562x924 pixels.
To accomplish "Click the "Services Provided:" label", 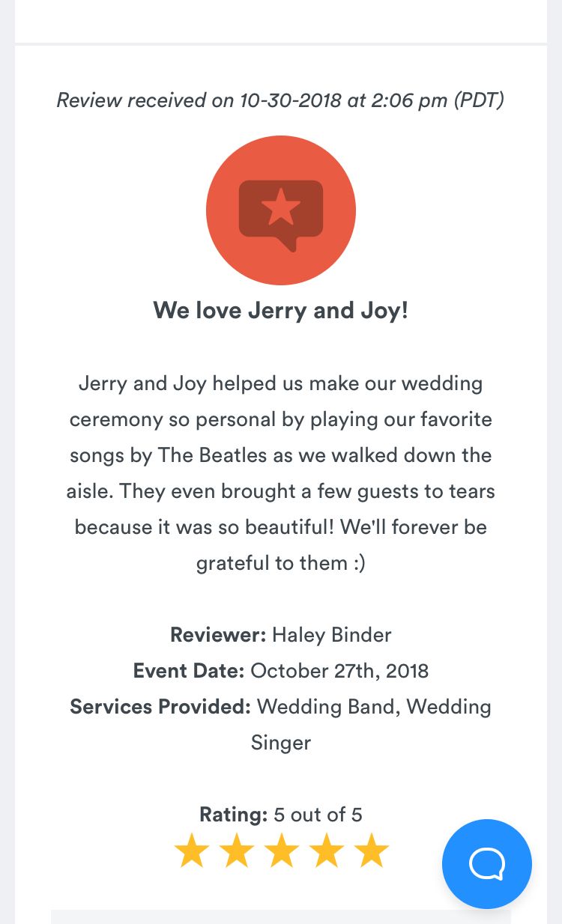I will tap(160, 706).
